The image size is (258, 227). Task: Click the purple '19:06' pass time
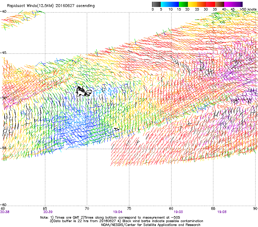pos(222,212)
